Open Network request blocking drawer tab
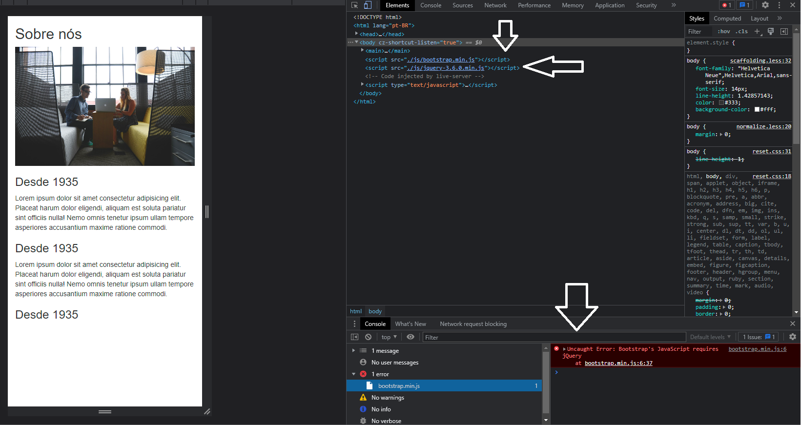Viewport: 801px width, 425px height. click(473, 324)
